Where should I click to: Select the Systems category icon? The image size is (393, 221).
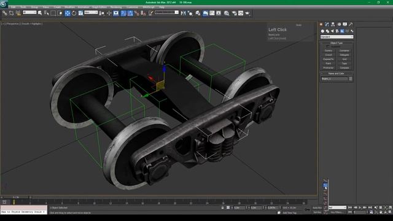coord(352,31)
